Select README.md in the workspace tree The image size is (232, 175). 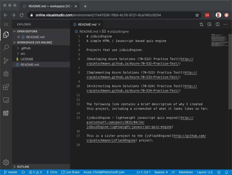41,65
